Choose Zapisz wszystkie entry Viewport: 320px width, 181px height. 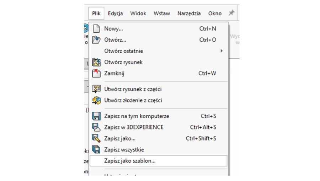click(159, 150)
